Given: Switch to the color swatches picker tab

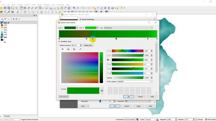Looking at the screenshot, I should [74, 49].
